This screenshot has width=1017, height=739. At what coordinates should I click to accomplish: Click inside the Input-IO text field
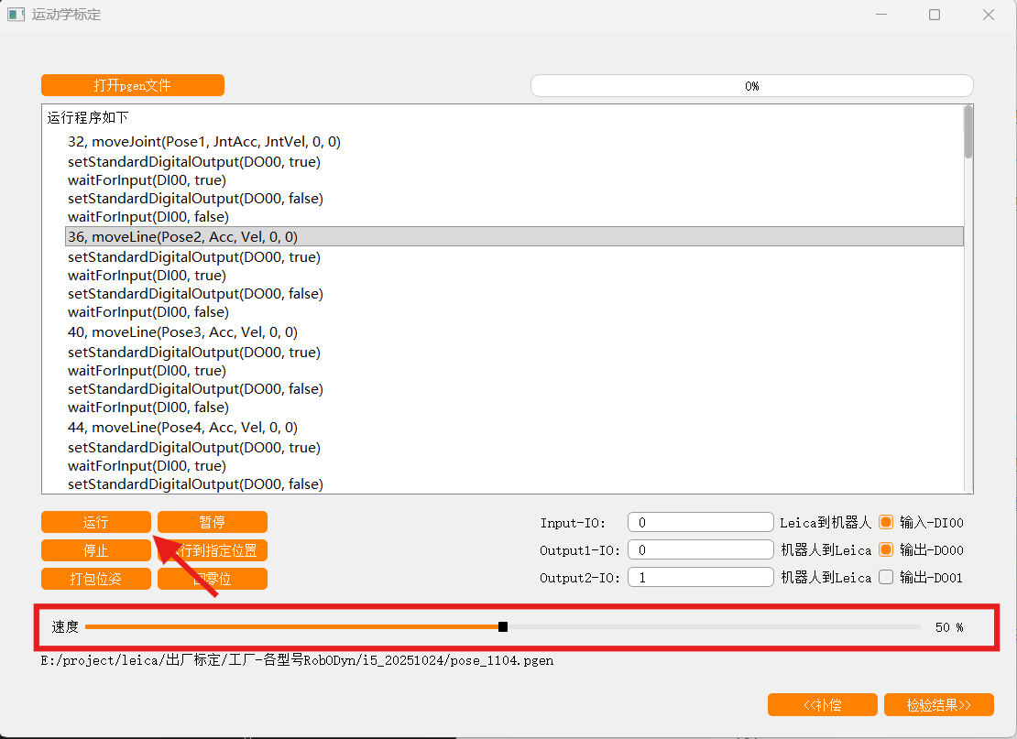tap(700, 521)
